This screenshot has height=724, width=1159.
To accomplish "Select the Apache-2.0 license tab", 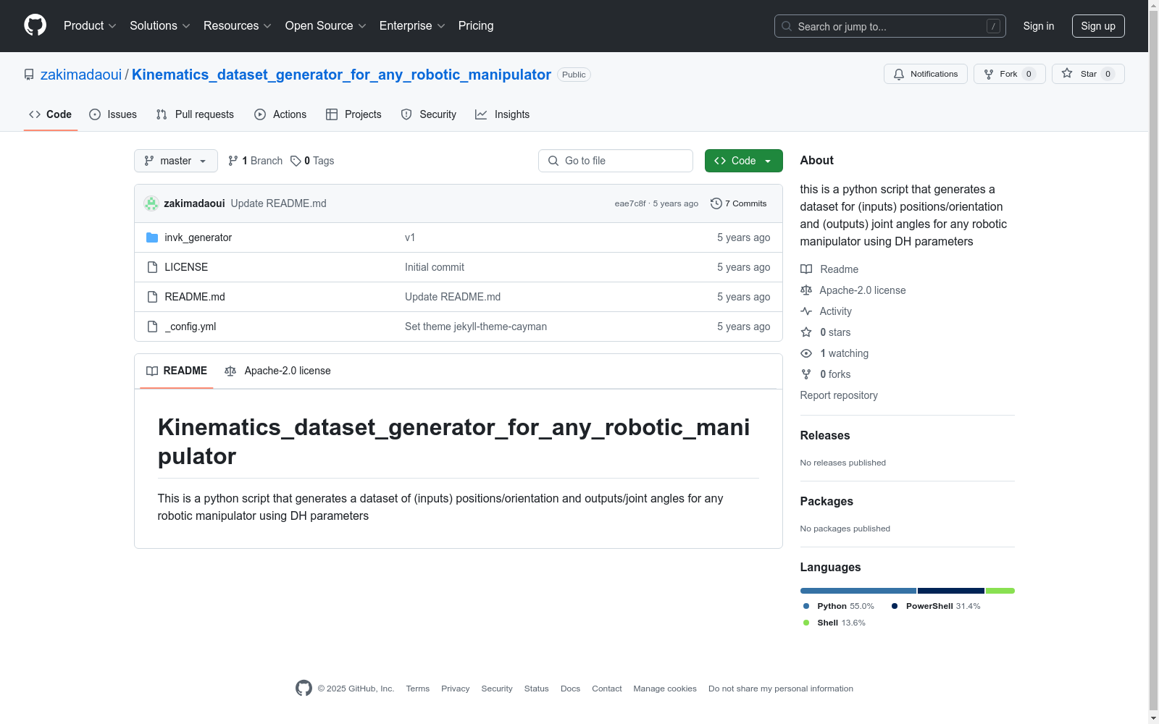I will point(277,371).
